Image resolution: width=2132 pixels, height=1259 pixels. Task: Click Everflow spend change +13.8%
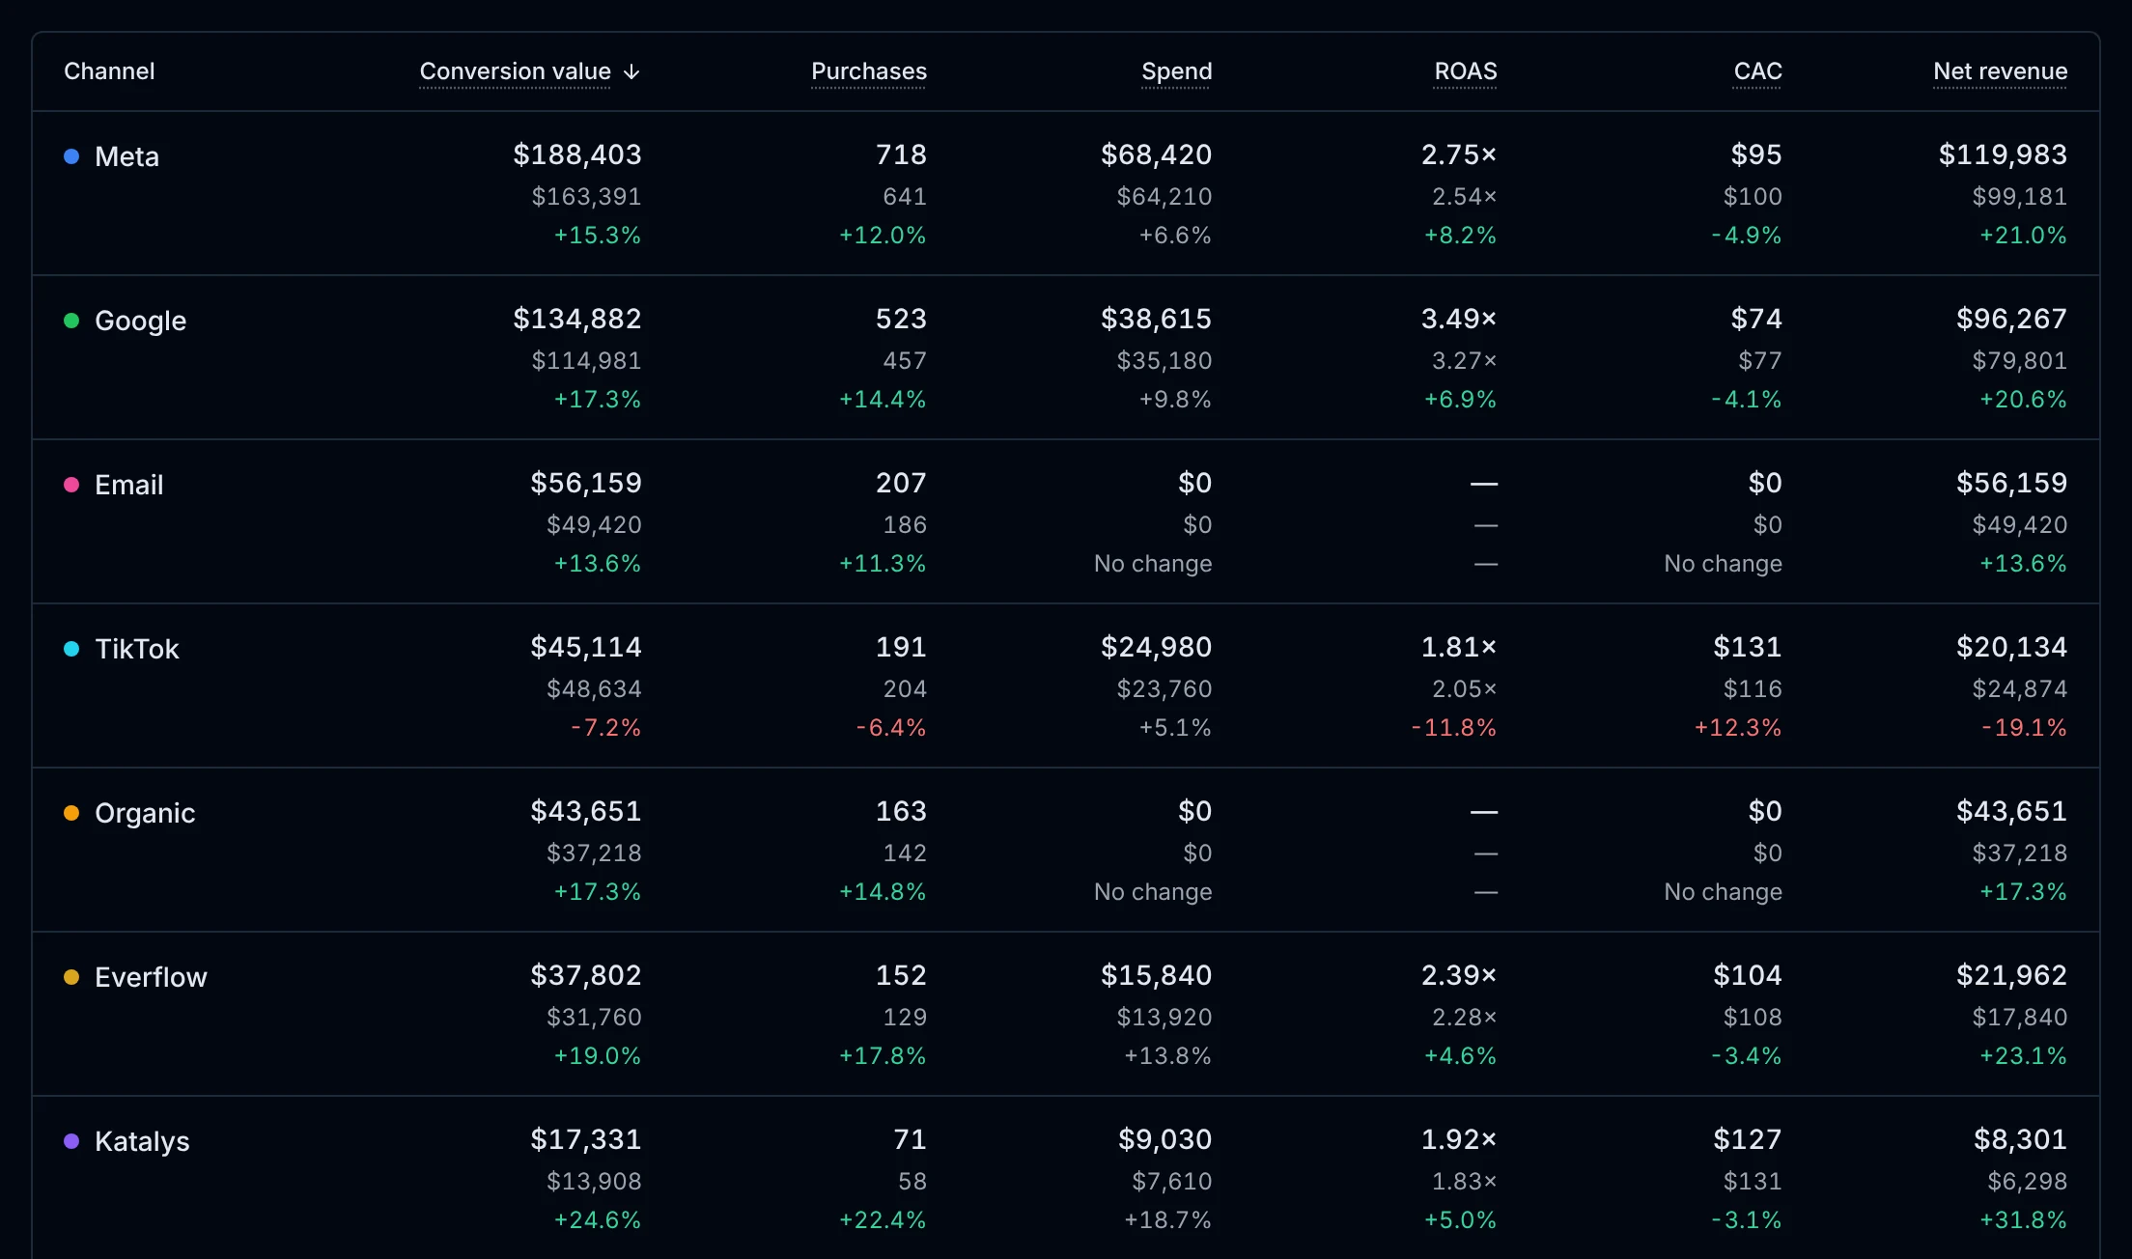pyautogui.click(x=1167, y=1055)
